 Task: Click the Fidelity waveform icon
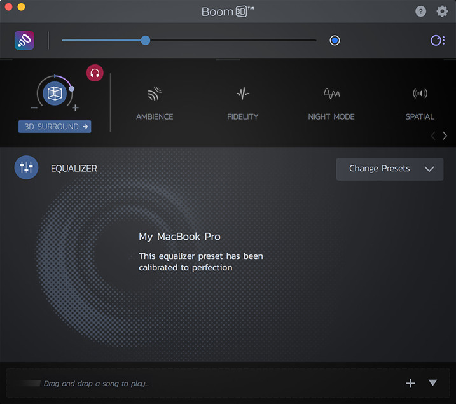click(243, 94)
